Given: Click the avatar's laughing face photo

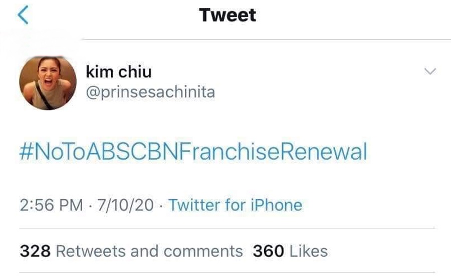Looking at the screenshot, I should point(48,83).
